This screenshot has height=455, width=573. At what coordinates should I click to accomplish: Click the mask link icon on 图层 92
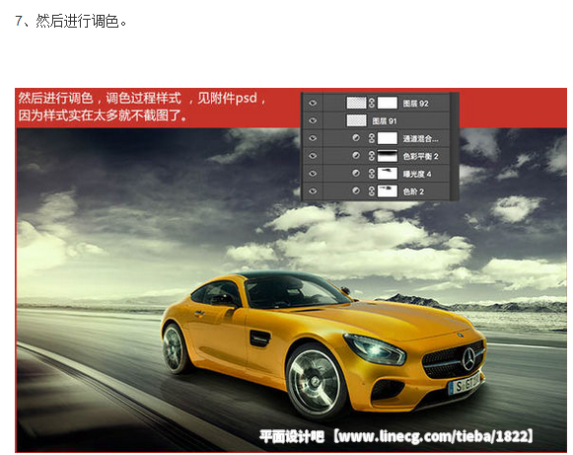[x=372, y=103]
